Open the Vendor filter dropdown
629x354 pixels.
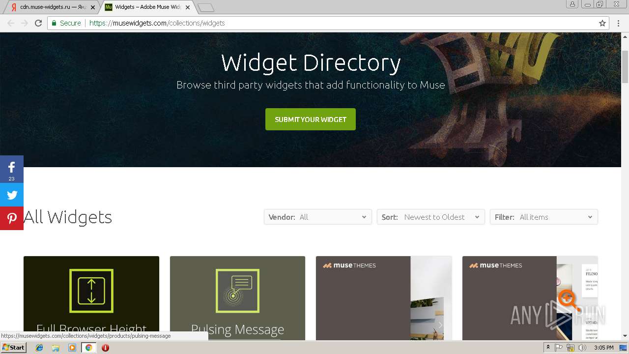coord(318,217)
